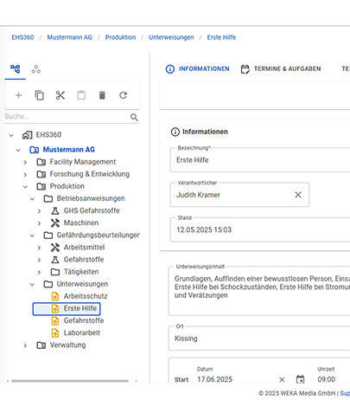Viewport: 350px width, 400px height.
Task: Collapse the Gefährdungsbeurteilungen folder
Action: pos(32,235)
